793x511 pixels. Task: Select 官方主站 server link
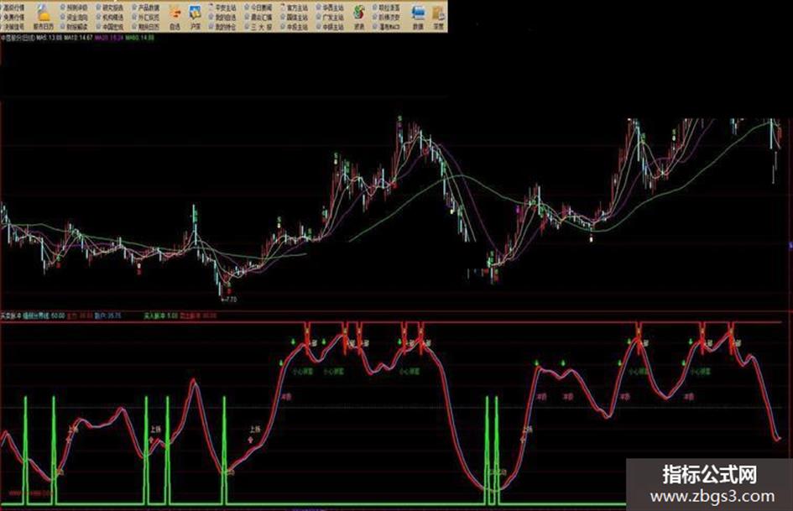pyautogui.click(x=294, y=8)
